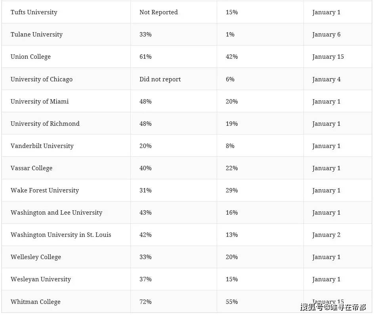Click Washington University in St. Louis
The image size is (374, 315).
pos(61,235)
